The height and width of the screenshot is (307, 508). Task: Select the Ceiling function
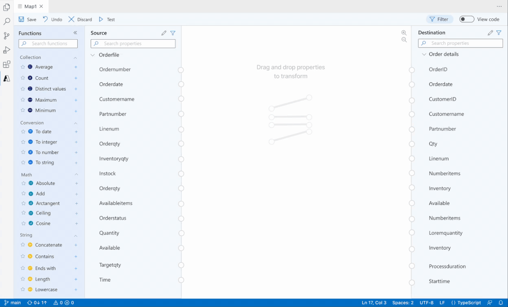coord(43,213)
